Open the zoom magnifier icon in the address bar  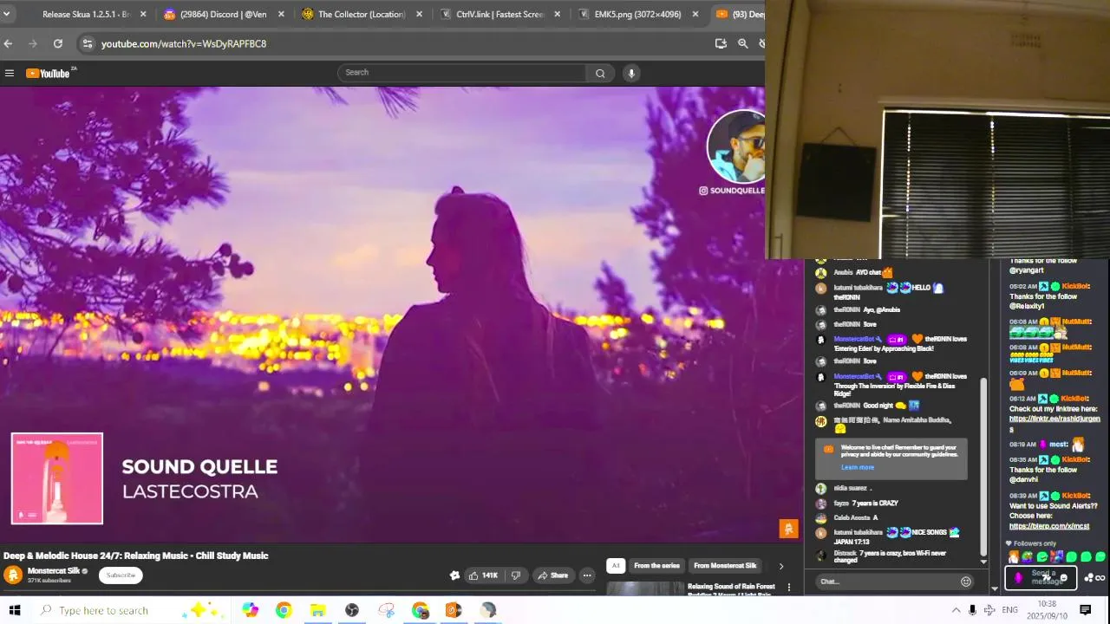(743, 43)
